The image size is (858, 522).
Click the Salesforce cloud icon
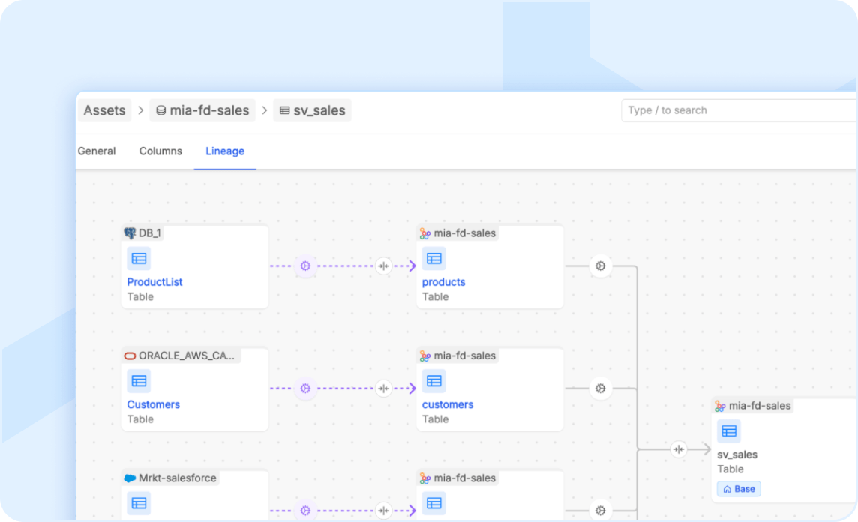(130, 478)
